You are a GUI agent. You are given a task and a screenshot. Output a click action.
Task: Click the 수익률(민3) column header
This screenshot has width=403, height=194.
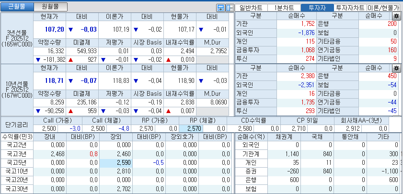(x=17, y=137)
